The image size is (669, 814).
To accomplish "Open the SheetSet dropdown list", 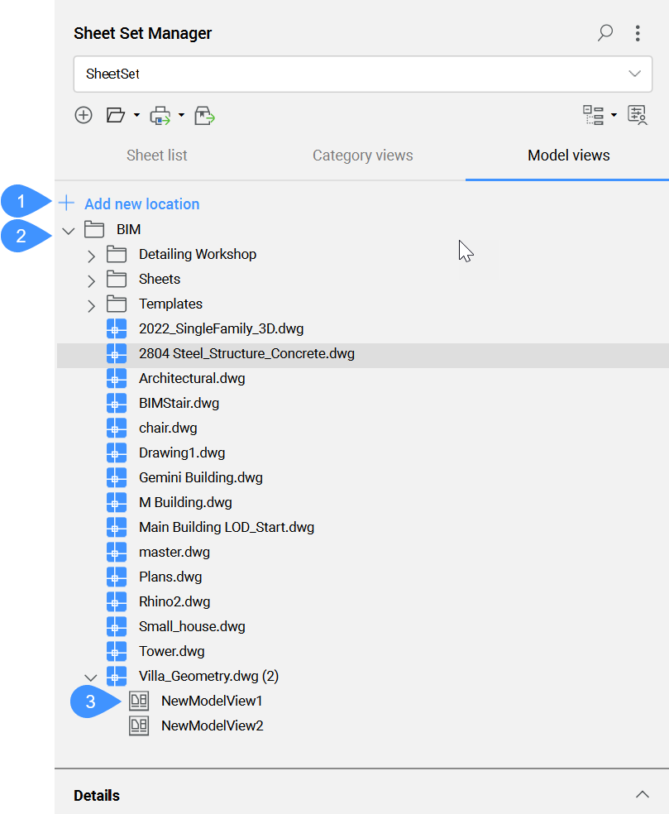I will pyautogui.click(x=635, y=74).
